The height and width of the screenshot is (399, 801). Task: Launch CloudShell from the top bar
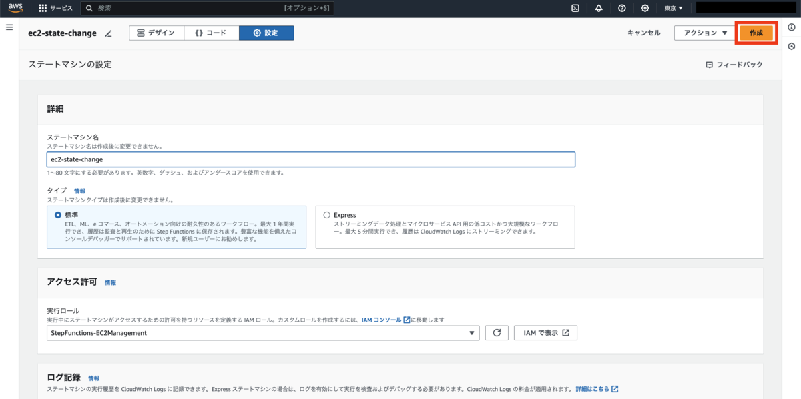pos(575,9)
